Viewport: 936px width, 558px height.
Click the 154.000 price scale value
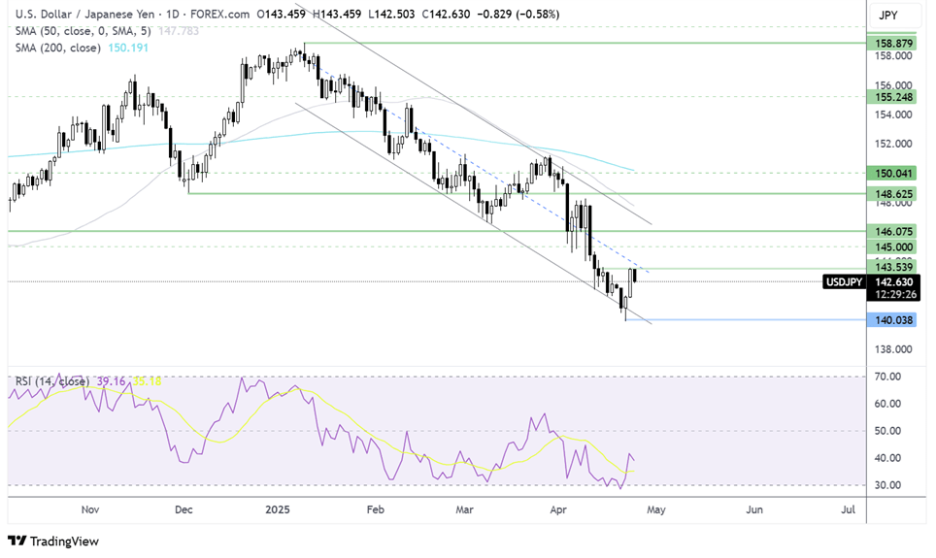coord(893,114)
